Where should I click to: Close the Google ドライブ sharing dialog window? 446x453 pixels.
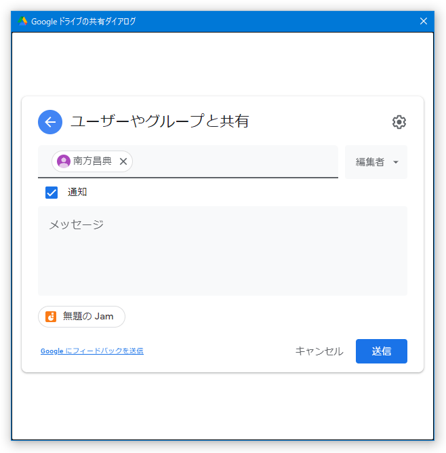pos(424,21)
